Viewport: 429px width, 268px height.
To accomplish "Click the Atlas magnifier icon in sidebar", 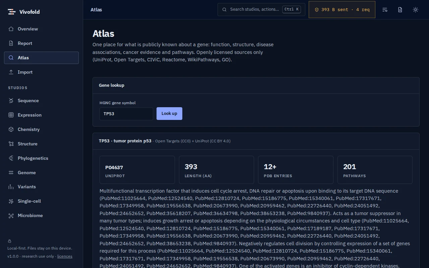I will (x=11, y=58).
